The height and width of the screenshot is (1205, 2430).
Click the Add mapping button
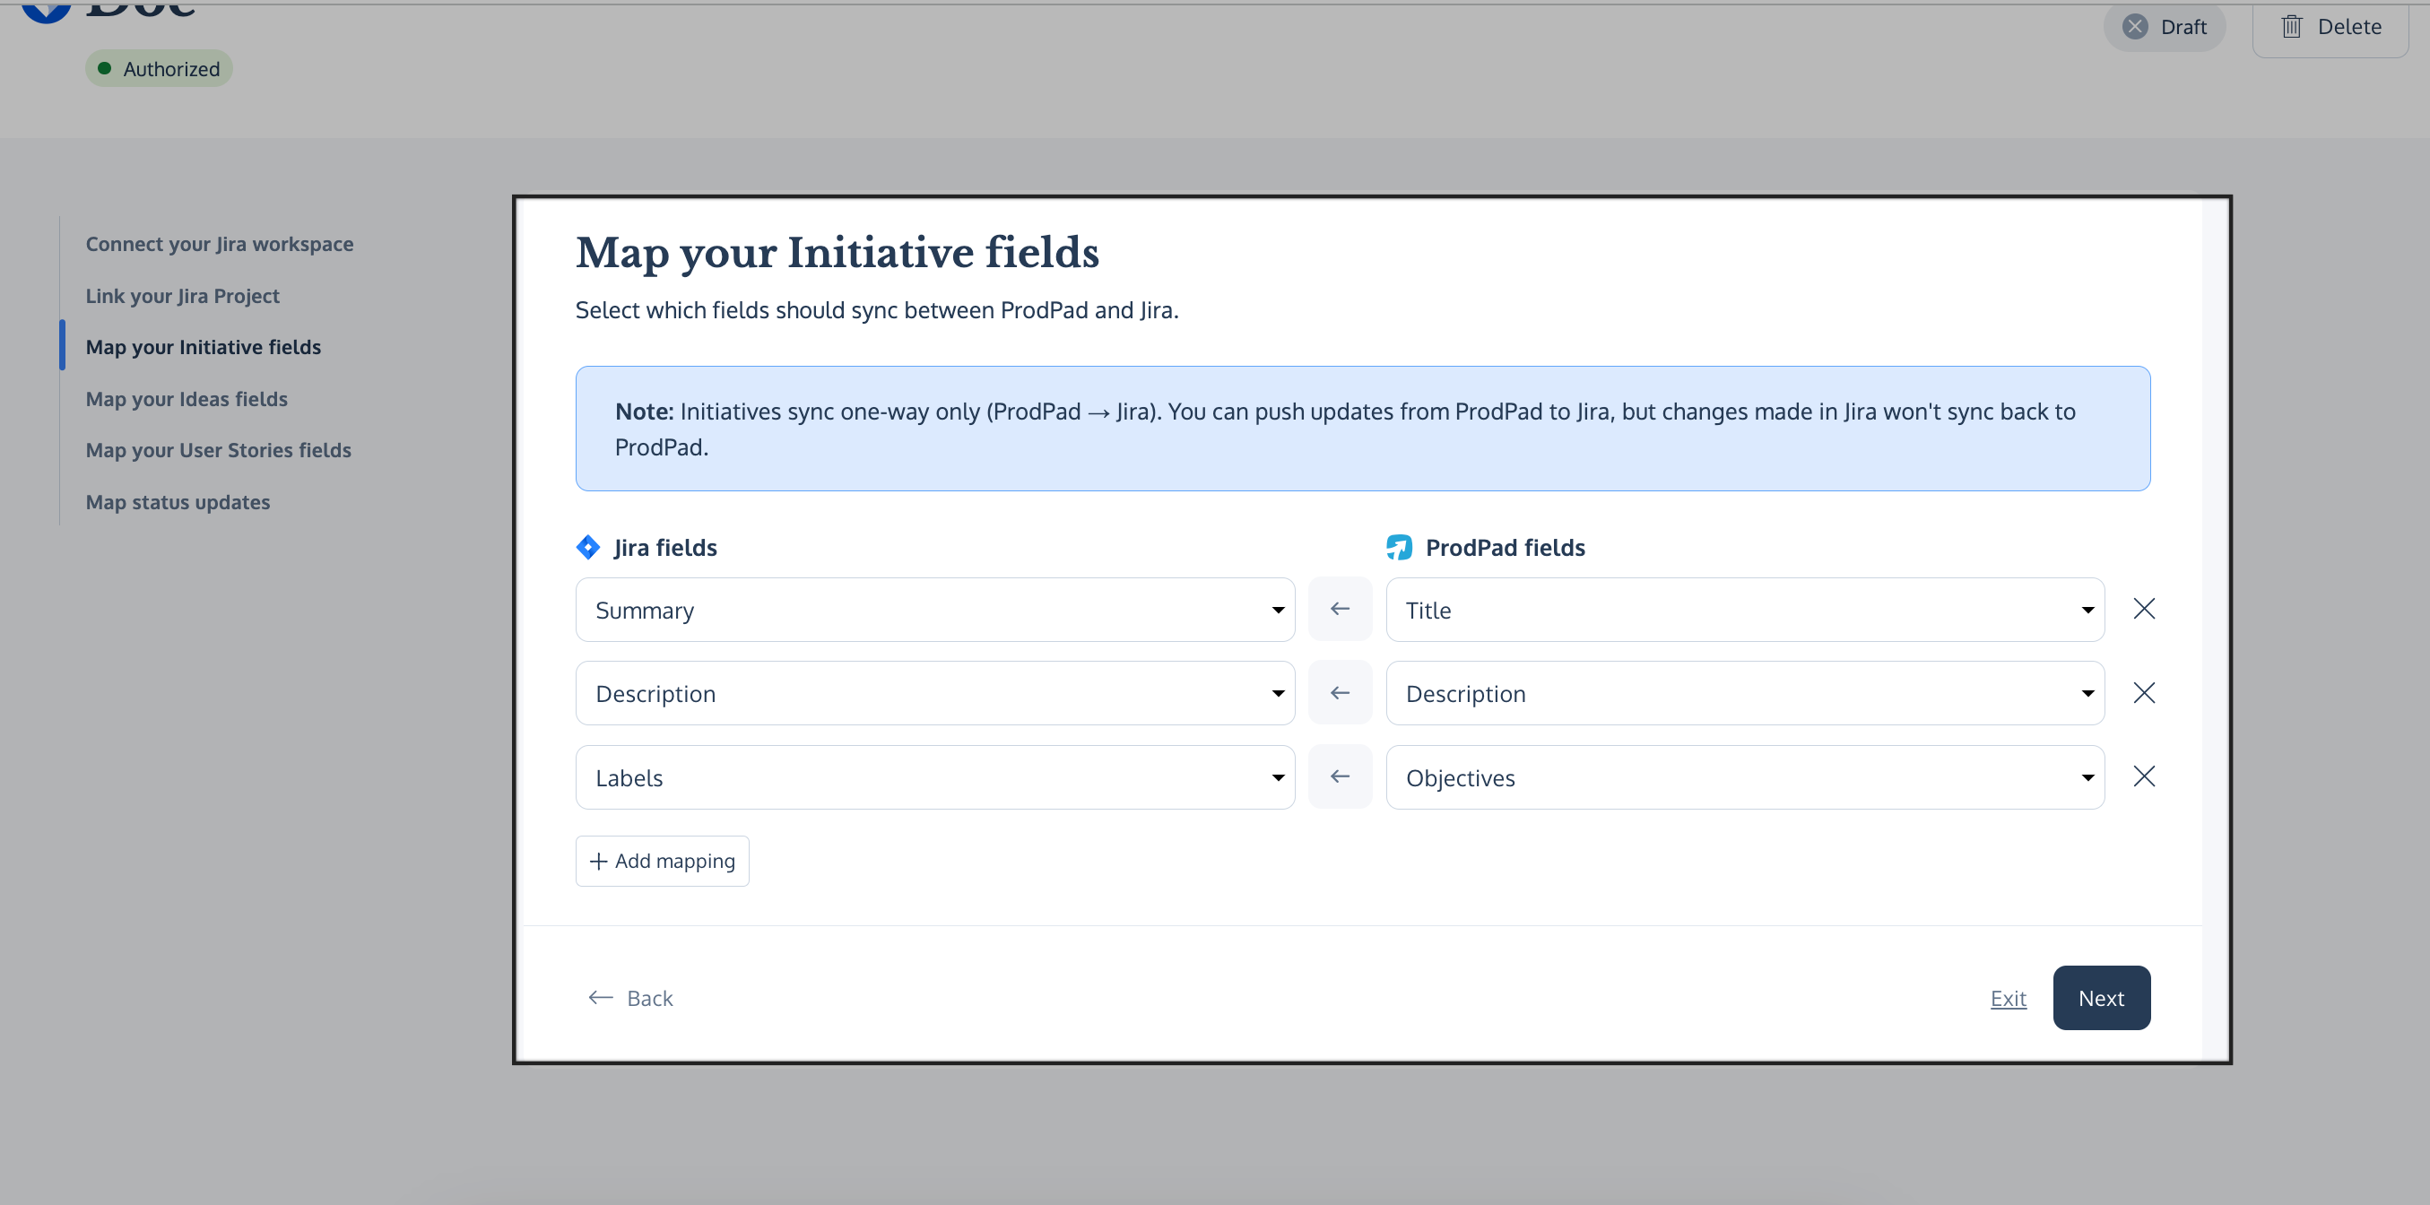click(x=663, y=861)
